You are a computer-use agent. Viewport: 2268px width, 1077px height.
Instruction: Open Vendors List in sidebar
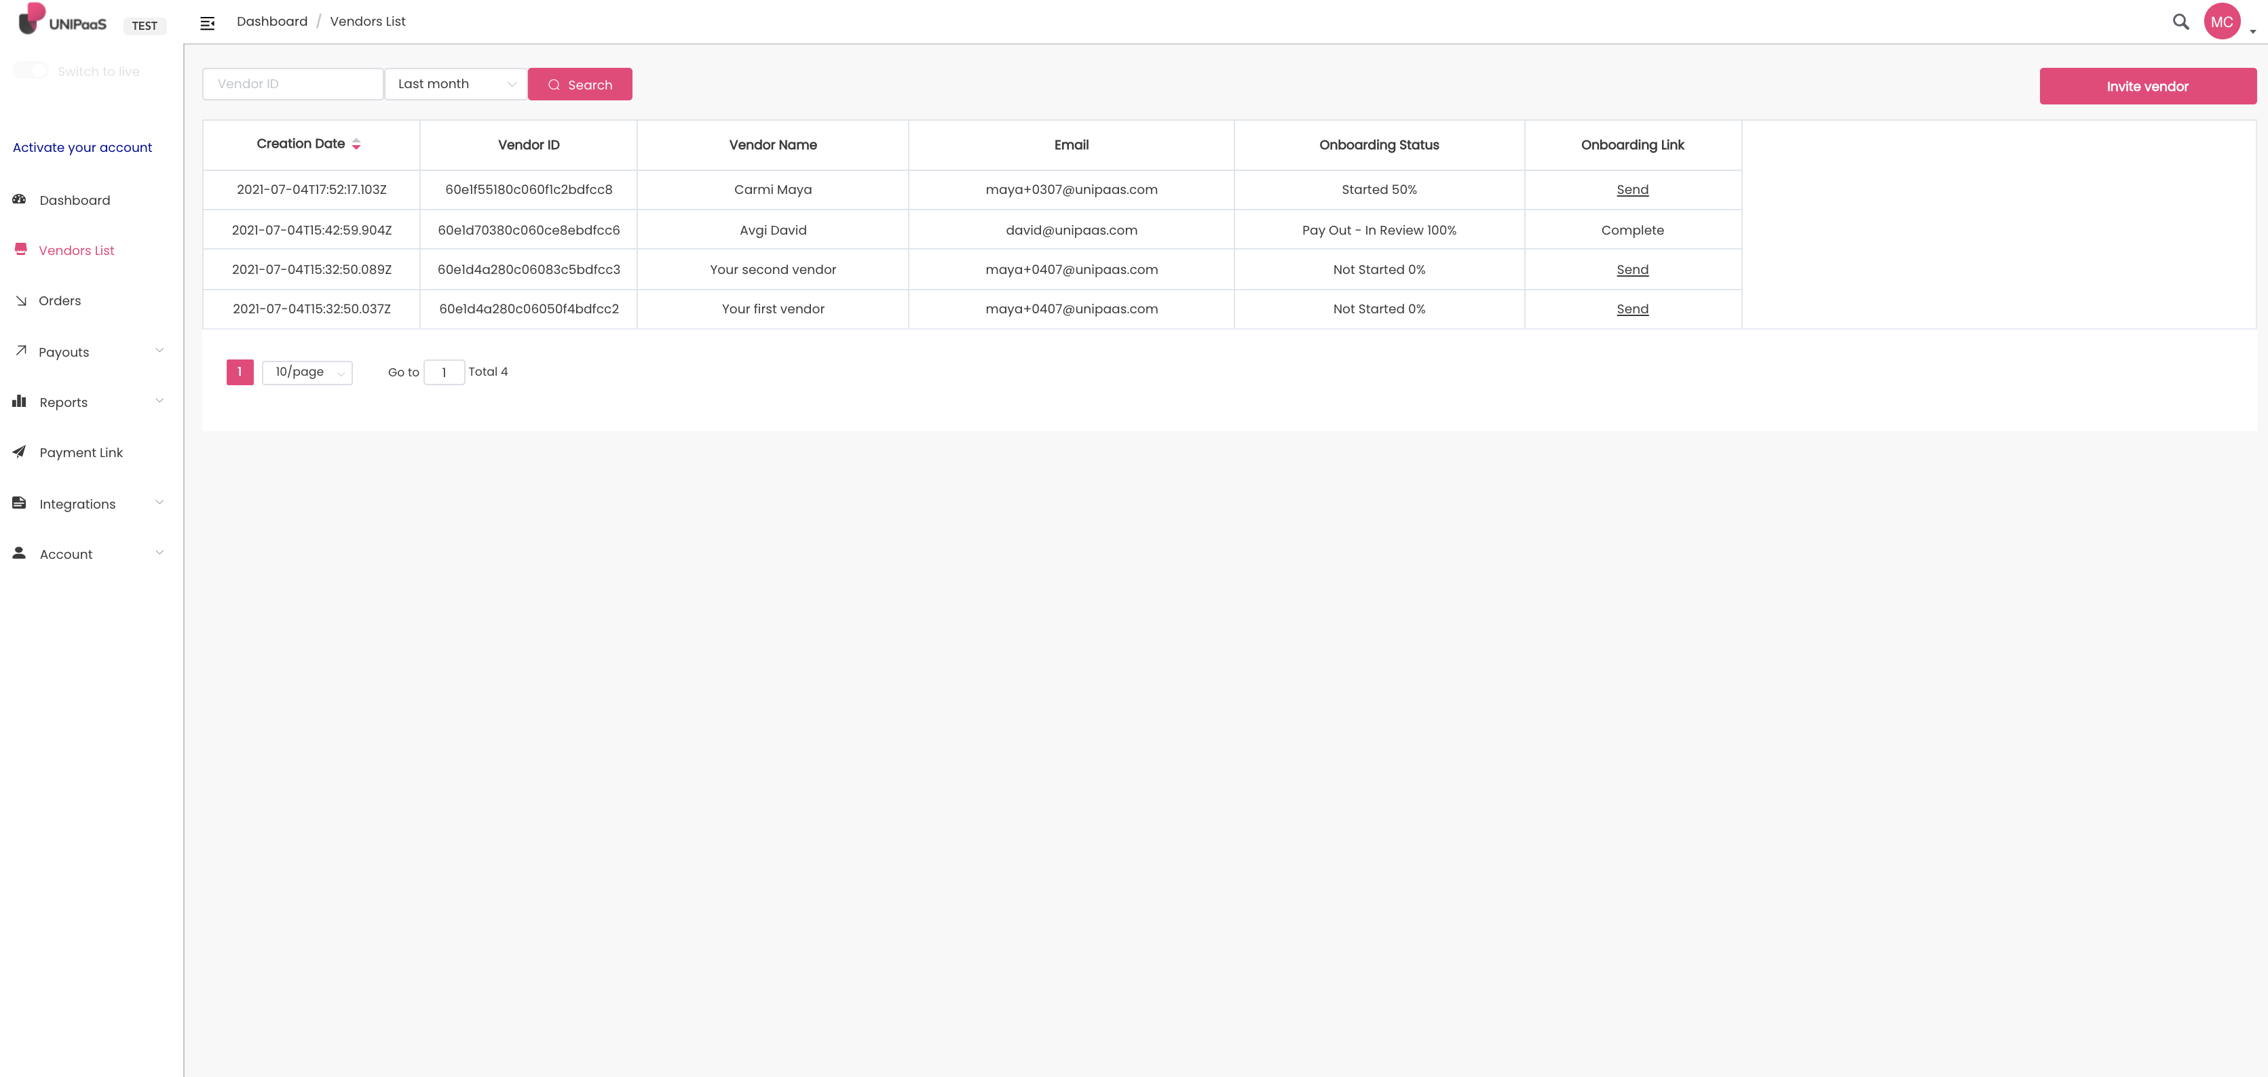pyautogui.click(x=77, y=251)
